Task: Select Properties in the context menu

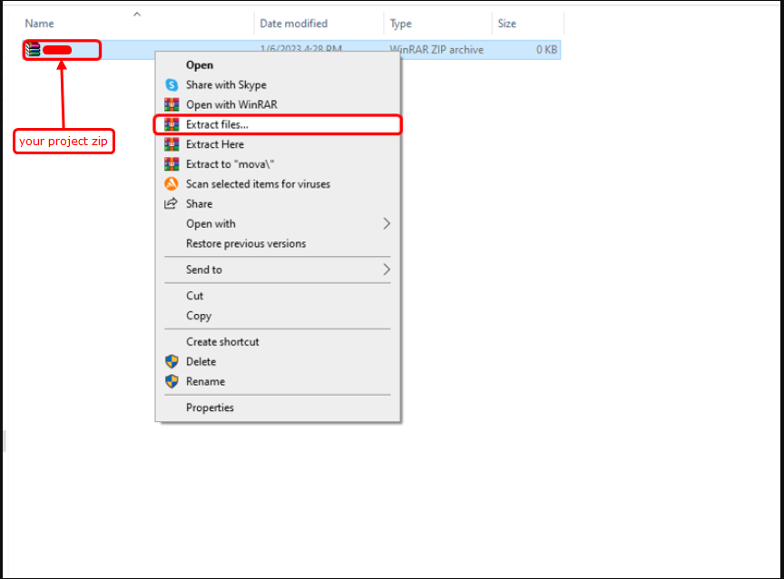Action: pos(210,407)
